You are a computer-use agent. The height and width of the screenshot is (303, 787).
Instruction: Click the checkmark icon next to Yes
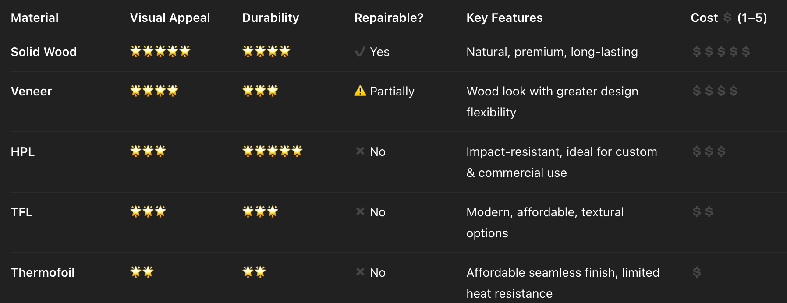pos(360,52)
